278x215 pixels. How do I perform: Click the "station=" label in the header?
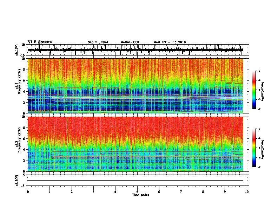tap(127, 42)
